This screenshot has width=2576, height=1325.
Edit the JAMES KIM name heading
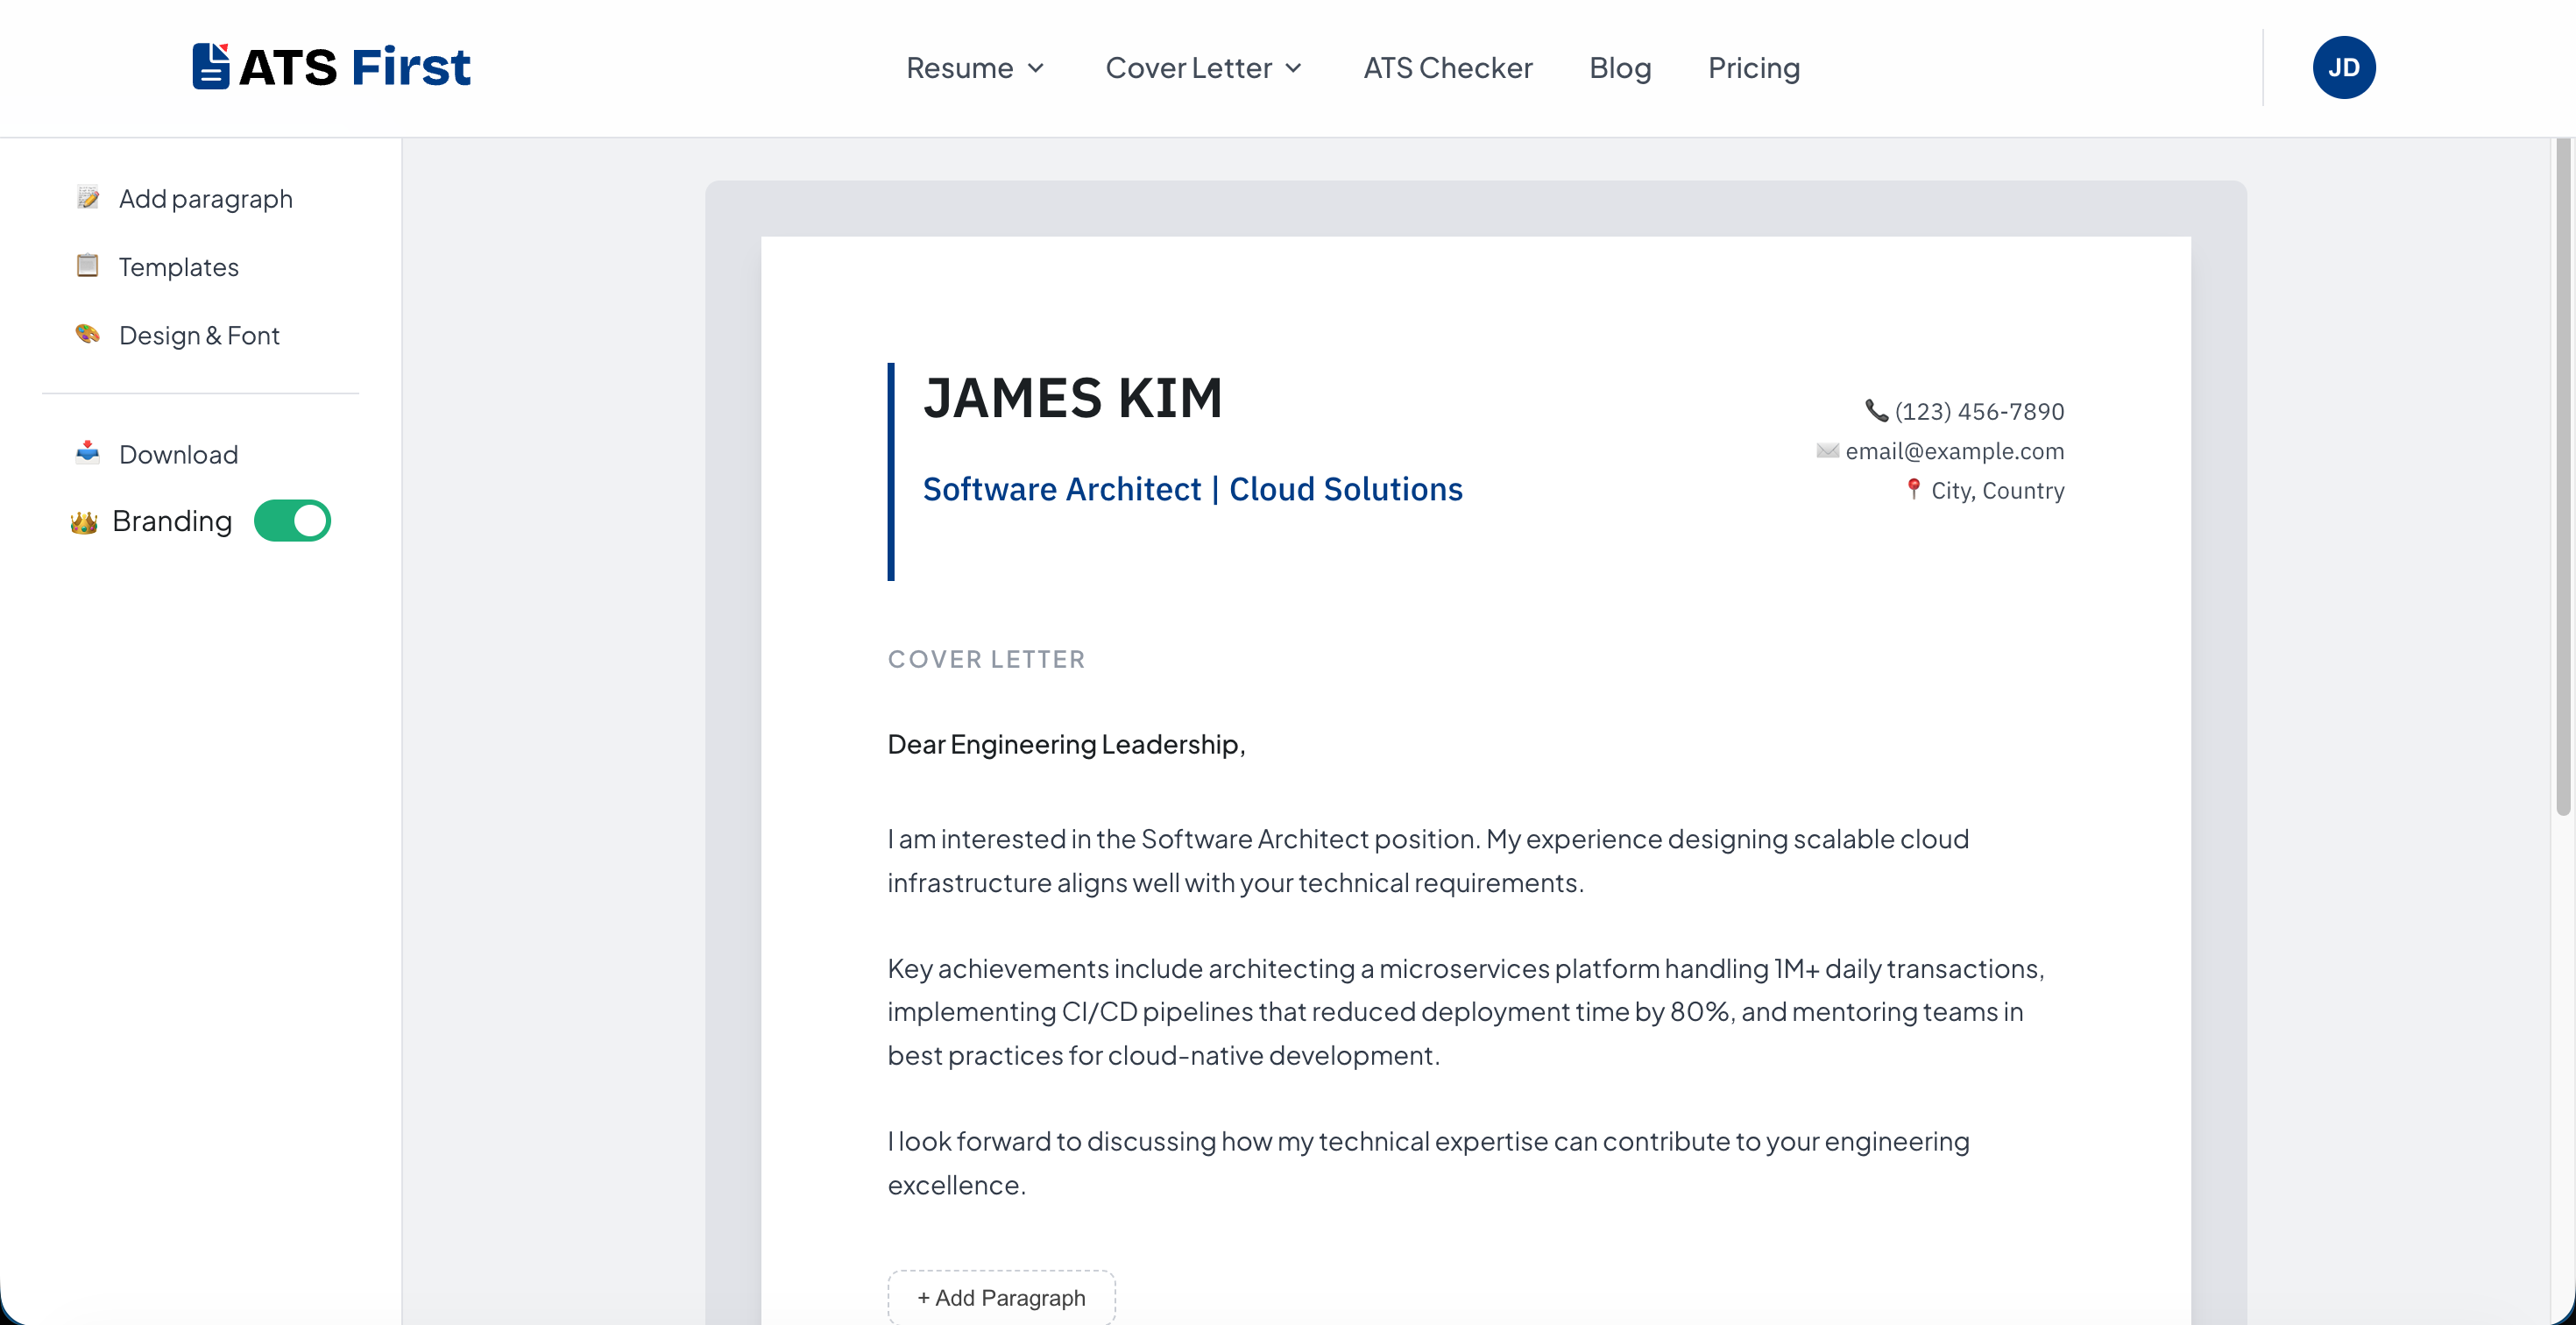1072,398
